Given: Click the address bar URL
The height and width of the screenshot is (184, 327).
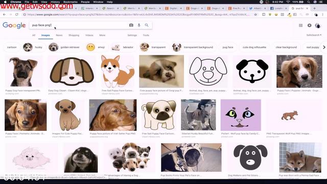Looking at the screenshot, I should click(137, 15).
